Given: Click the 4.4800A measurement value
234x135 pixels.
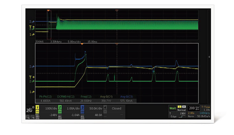Looking at the screenshot, I should pyautogui.click(x=45, y=101).
